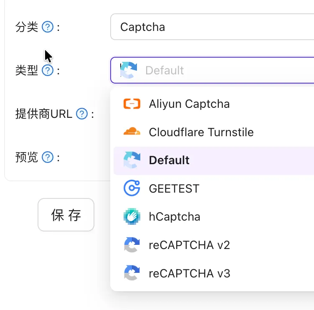Click the Default option's captcha icon
The width and height of the screenshot is (314, 310).
tap(132, 160)
